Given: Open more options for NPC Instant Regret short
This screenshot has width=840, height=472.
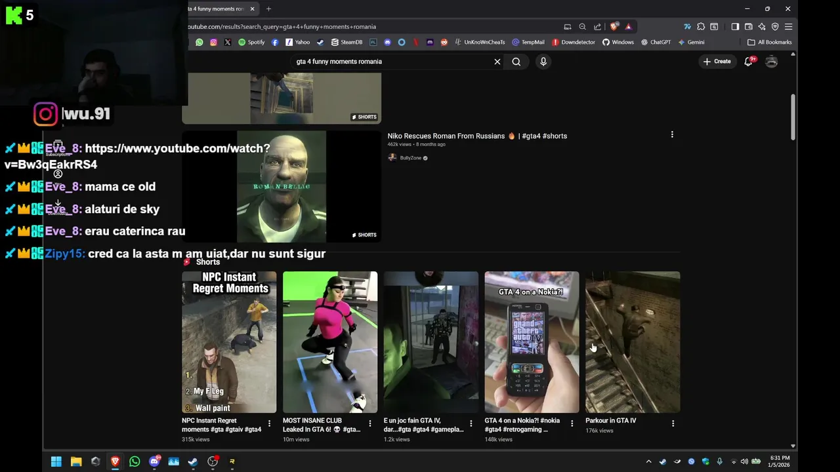Looking at the screenshot, I should pos(269,423).
